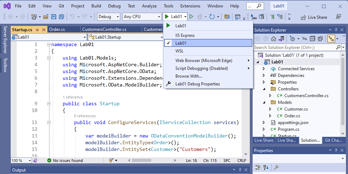
Task: Click Categorized icon in Properties panel
Action: tap(258, 167)
